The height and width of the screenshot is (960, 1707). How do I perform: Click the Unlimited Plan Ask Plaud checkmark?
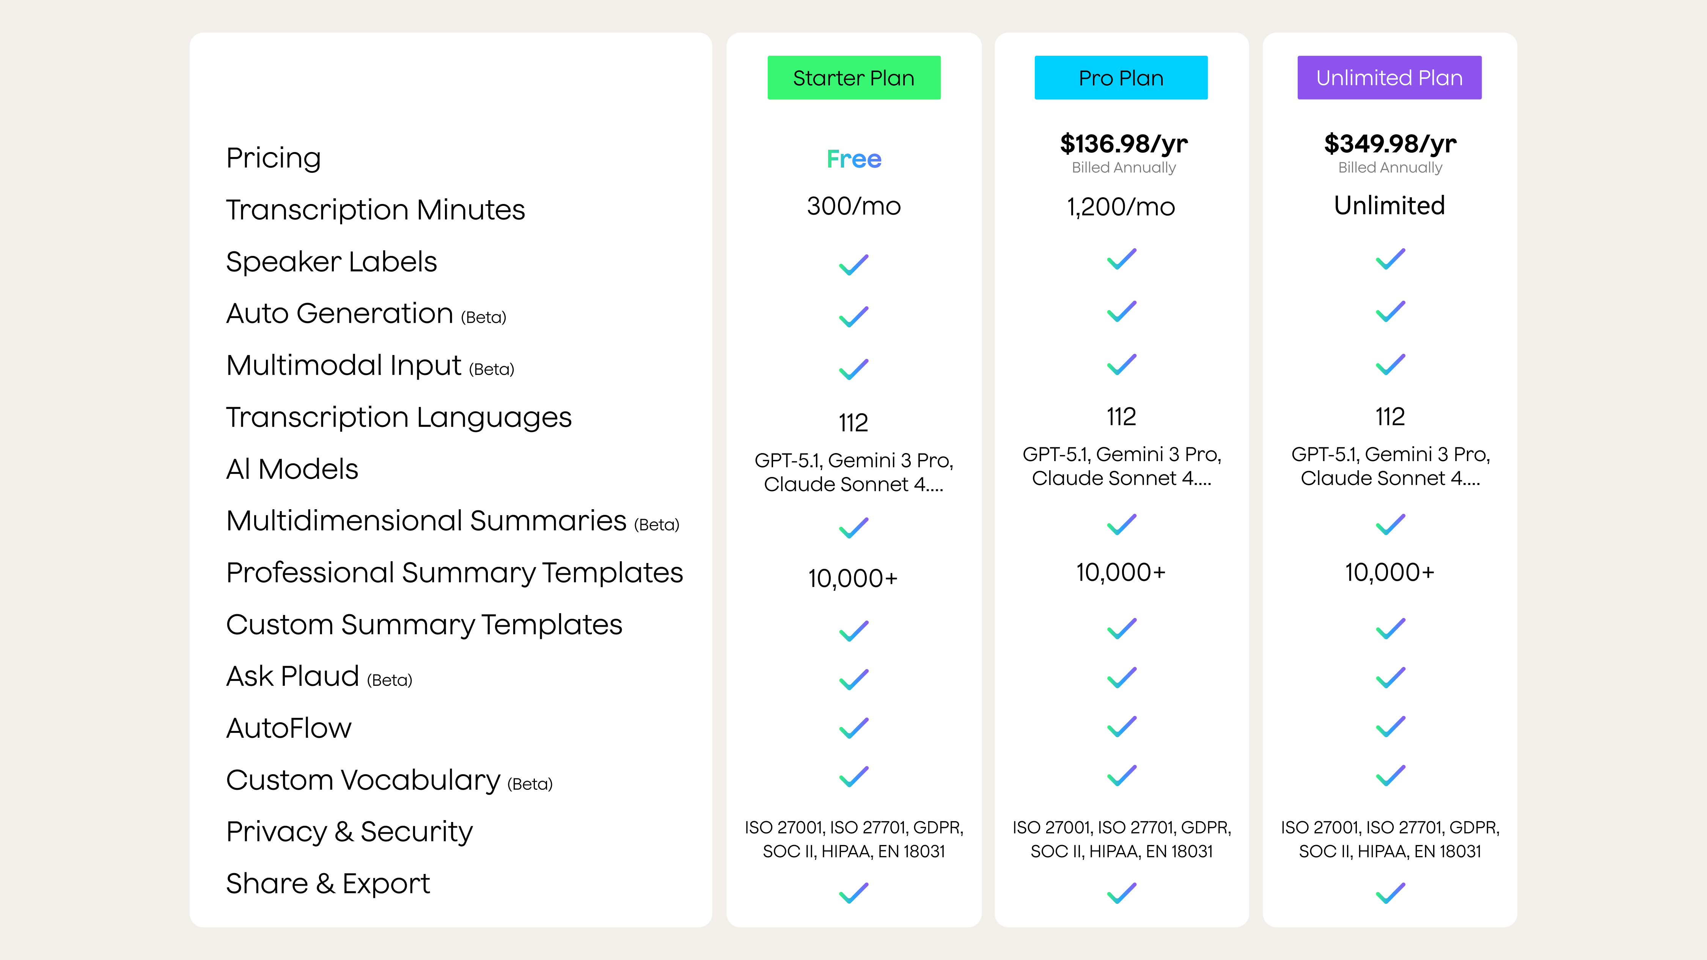pos(1389,678)
